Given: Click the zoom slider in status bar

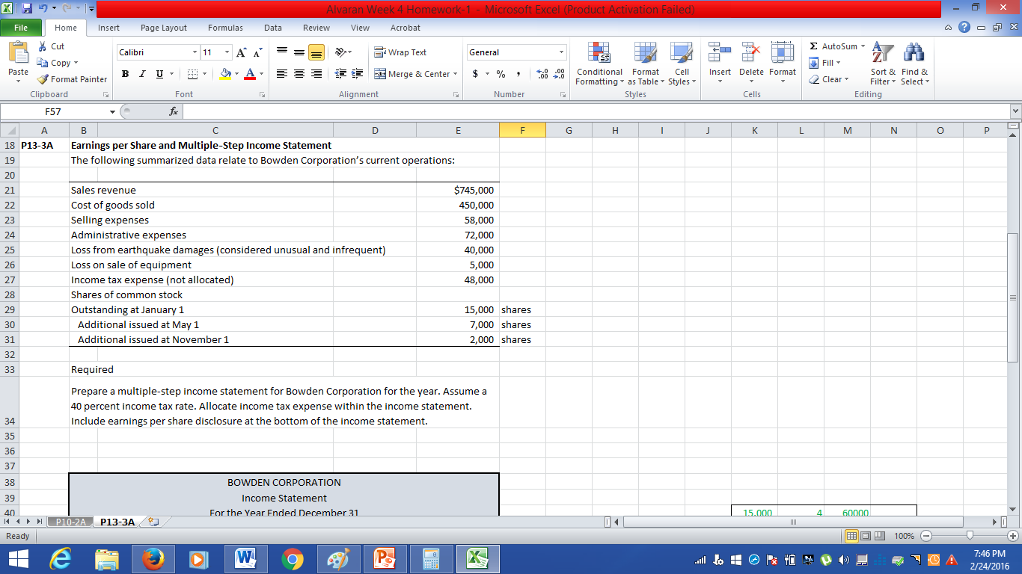Looking at the screenshot, I should [970, 537].
